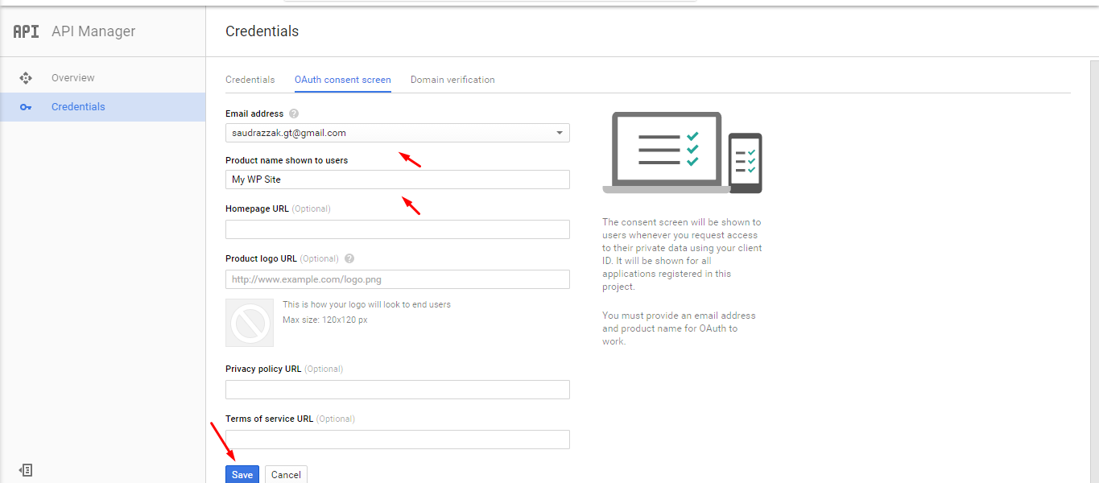
Task: Click the Product name shown to users field
Action: [x=398, y=180]
